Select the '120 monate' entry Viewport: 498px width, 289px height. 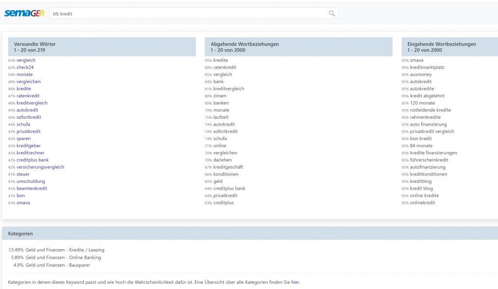click(423, 103)
